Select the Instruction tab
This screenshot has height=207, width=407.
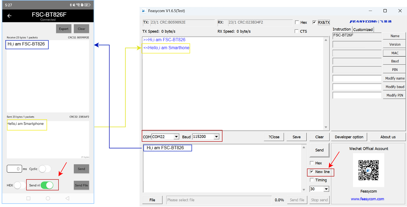342,29
